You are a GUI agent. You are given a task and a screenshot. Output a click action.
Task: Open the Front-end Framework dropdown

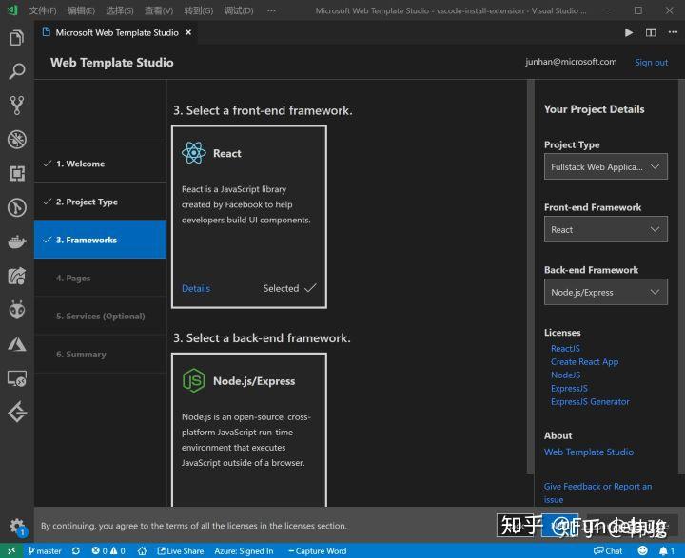tap(605, 229)
